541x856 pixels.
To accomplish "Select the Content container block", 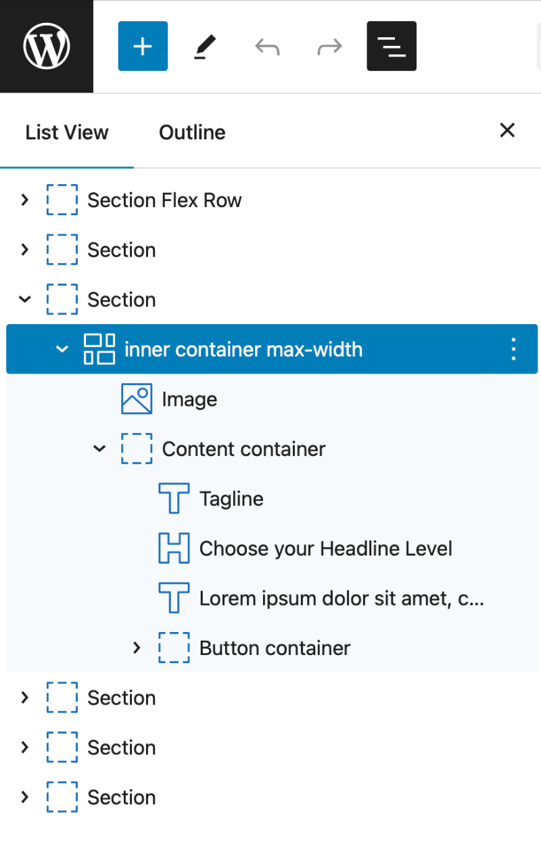I will point(243,449).
